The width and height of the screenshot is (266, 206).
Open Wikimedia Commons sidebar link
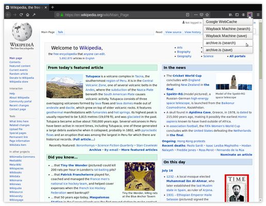pos(22,157)
